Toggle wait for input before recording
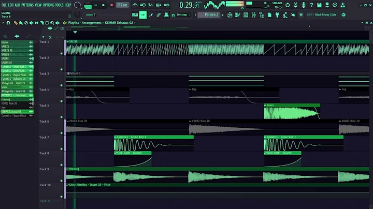The width and height of the screenshot is (373, 209). (x=143, y=5)
